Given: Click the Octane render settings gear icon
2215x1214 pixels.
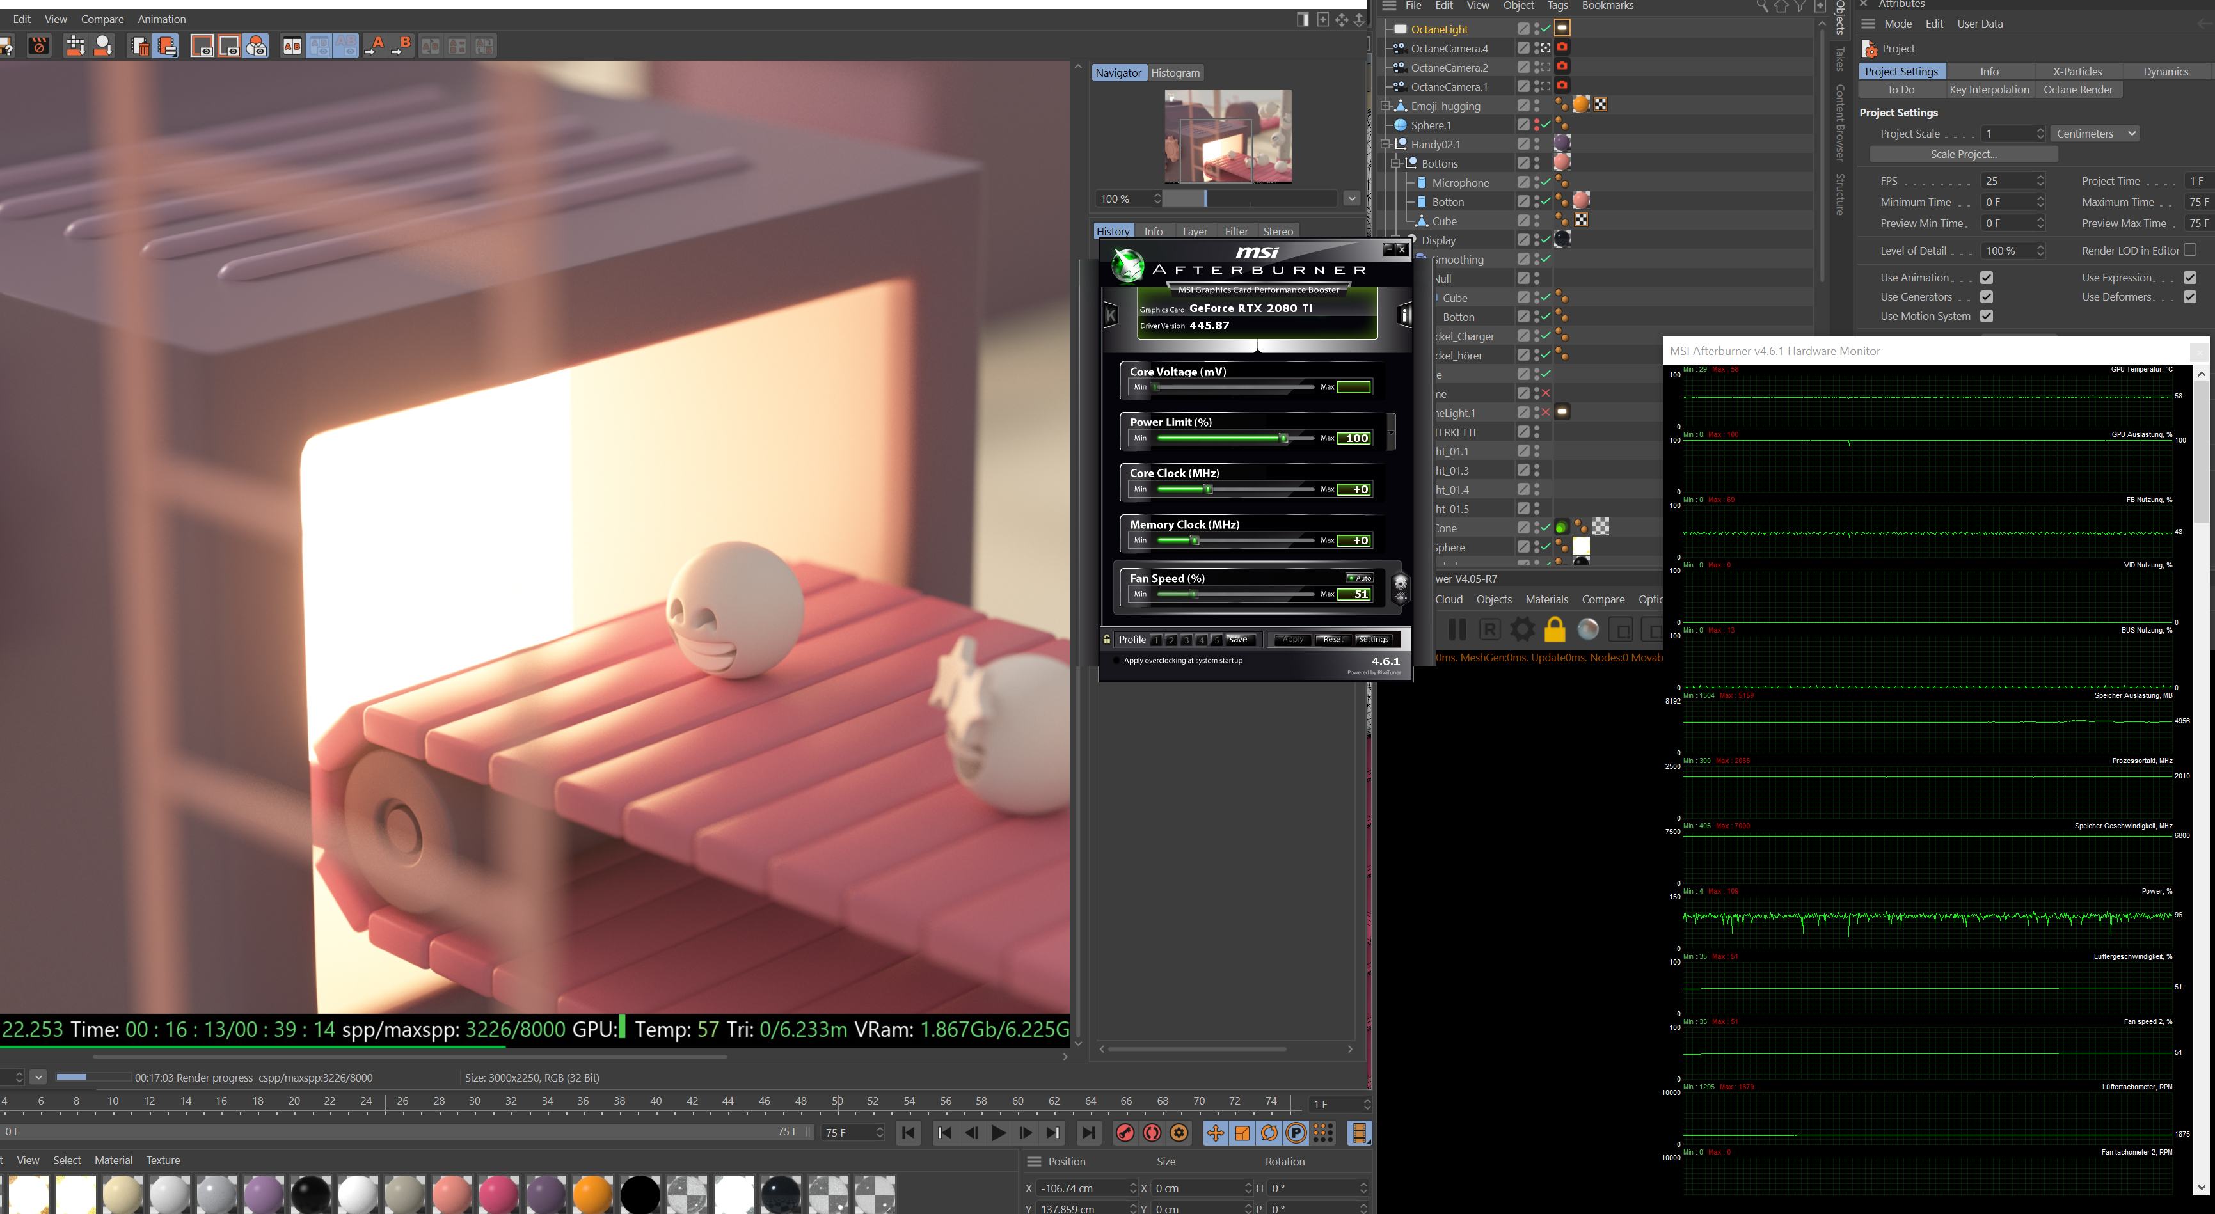Looking at the screenshot, I should coord(1522,629).
